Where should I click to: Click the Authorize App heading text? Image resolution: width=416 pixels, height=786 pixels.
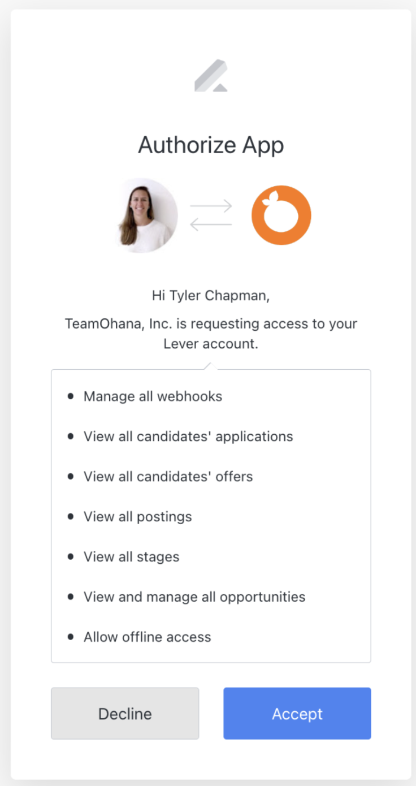click(x=211, y=145)
